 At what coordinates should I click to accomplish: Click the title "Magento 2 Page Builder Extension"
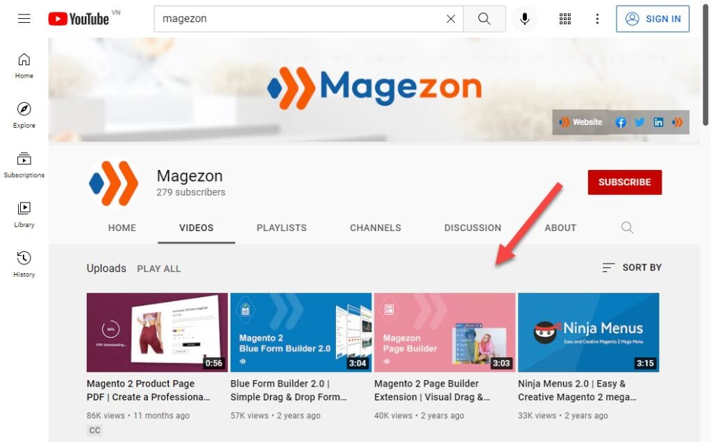[432, 391]
